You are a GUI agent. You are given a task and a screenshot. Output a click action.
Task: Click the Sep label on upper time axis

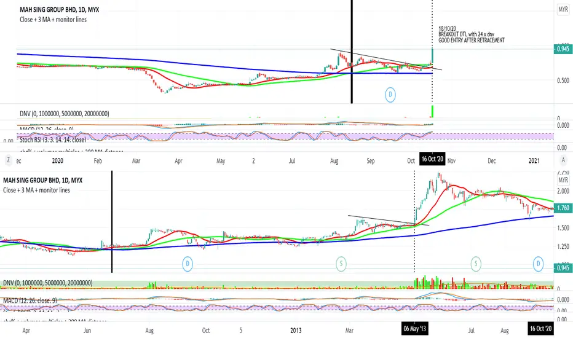click(x=371, y=161)
